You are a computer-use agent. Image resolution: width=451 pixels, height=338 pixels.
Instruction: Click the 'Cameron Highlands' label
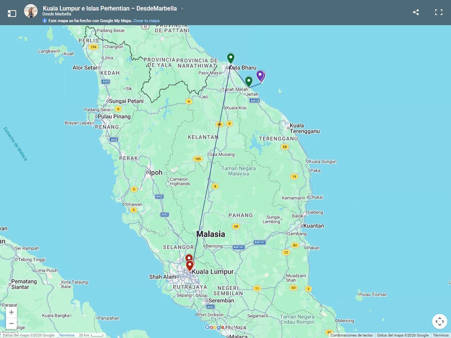[x=180, y=181]
